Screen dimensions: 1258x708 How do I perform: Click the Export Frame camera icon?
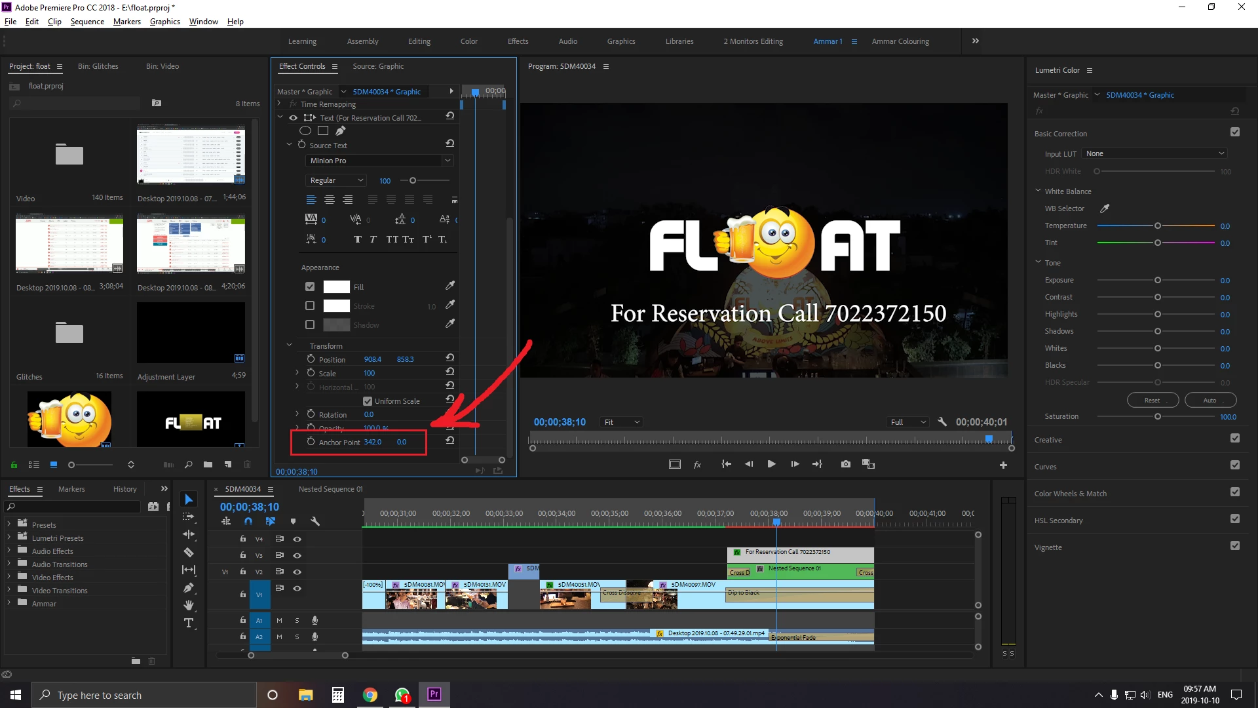pyautogui.click(x=846, y=464)
